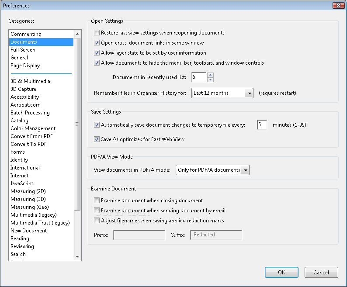Select Measuring (2D) category
Screen dimensions: 347x287
[41, 191]
